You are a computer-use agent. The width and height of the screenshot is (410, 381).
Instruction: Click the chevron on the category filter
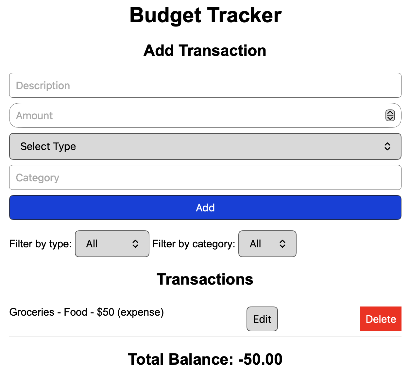(x=283, y=244)
